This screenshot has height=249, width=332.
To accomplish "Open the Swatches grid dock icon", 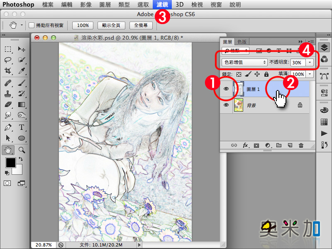I will (324, 122).
